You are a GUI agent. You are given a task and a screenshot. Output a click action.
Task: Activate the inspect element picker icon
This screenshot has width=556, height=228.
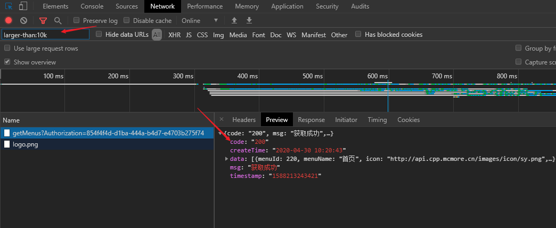(9, 6)
